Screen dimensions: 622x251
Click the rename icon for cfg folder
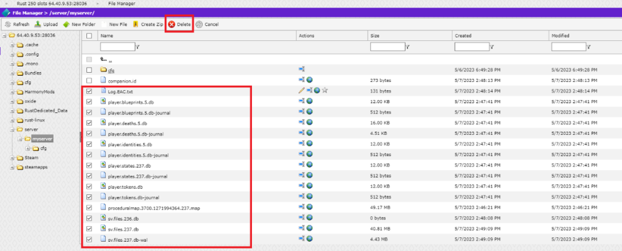[302, 69]
